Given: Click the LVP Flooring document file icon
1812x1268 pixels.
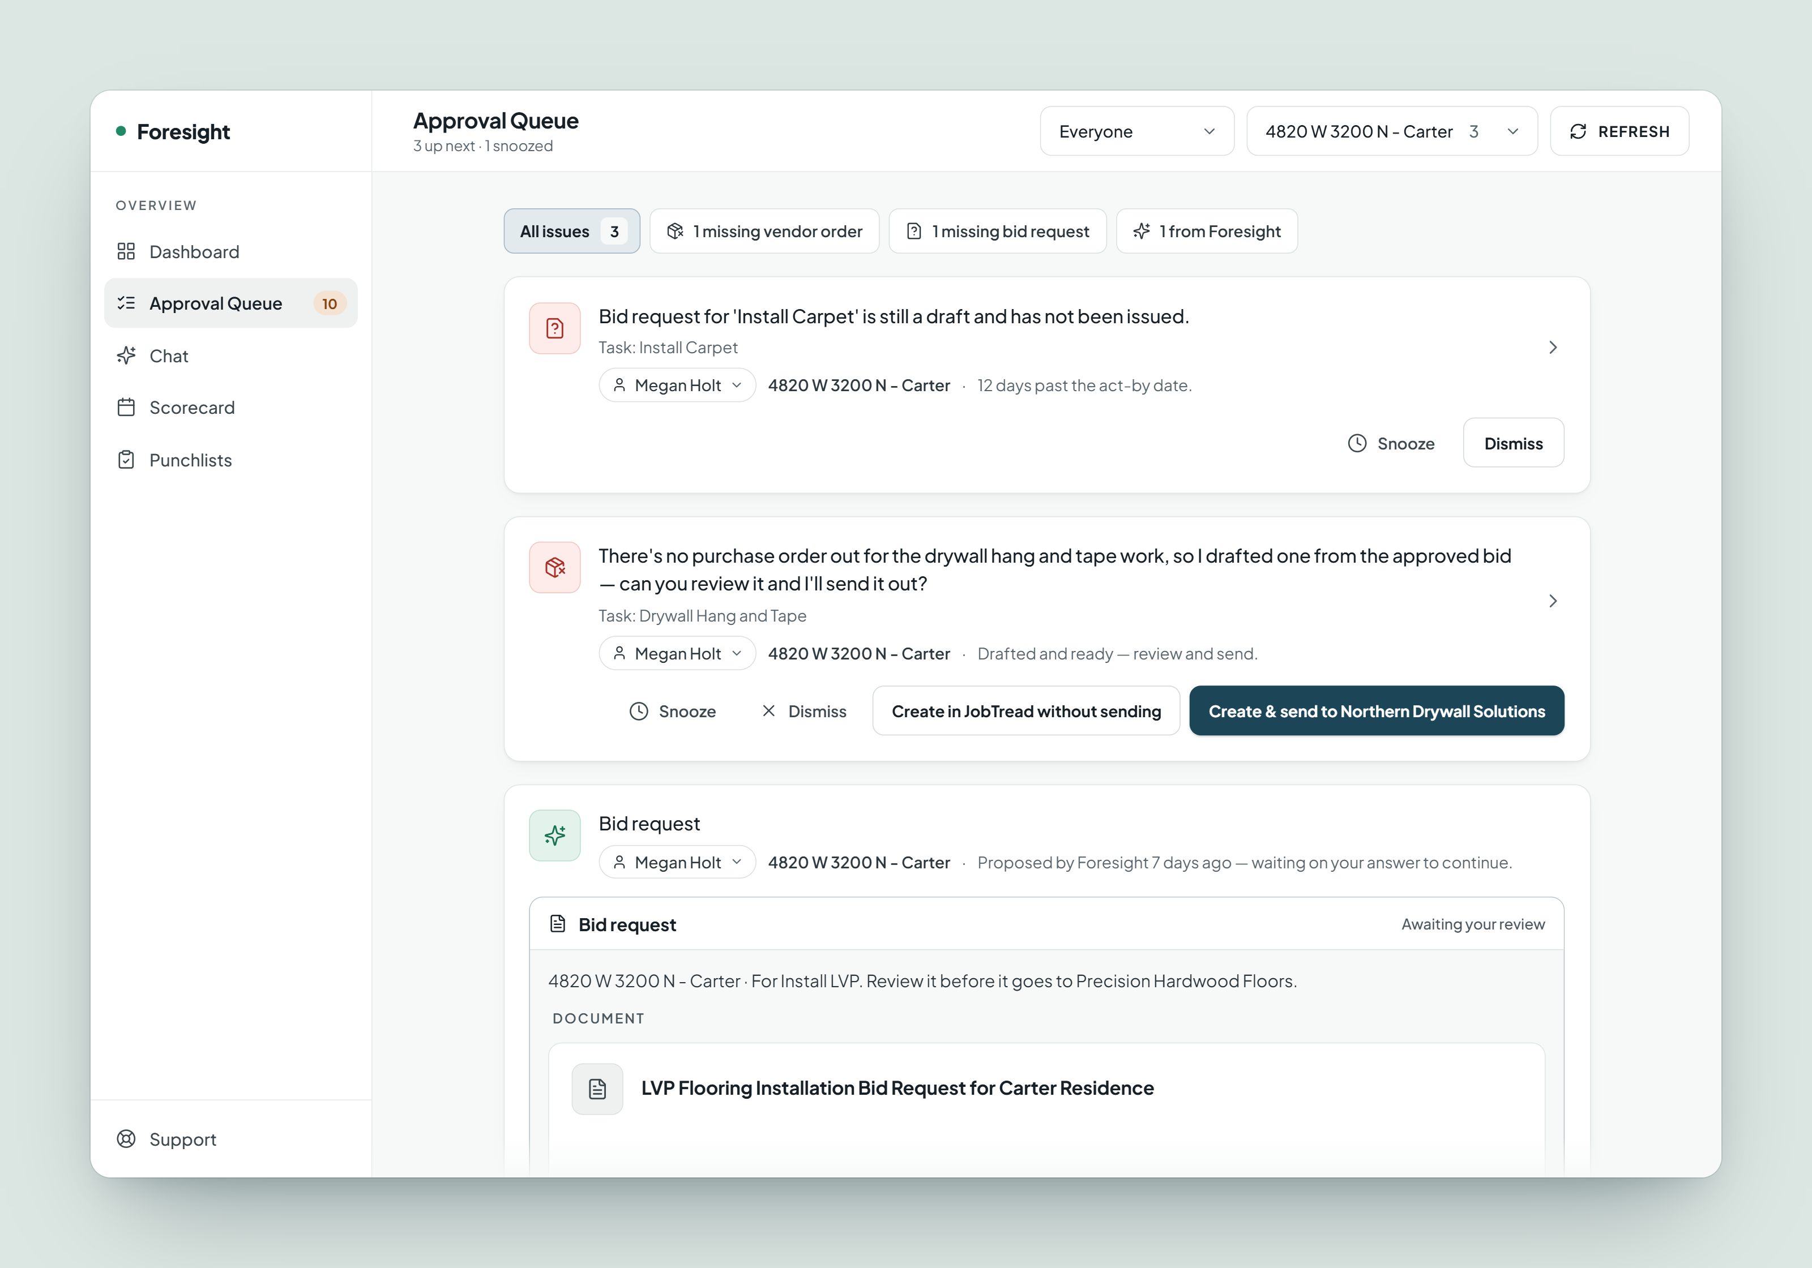Looking at the screenshot, I should coord(597,1090).
